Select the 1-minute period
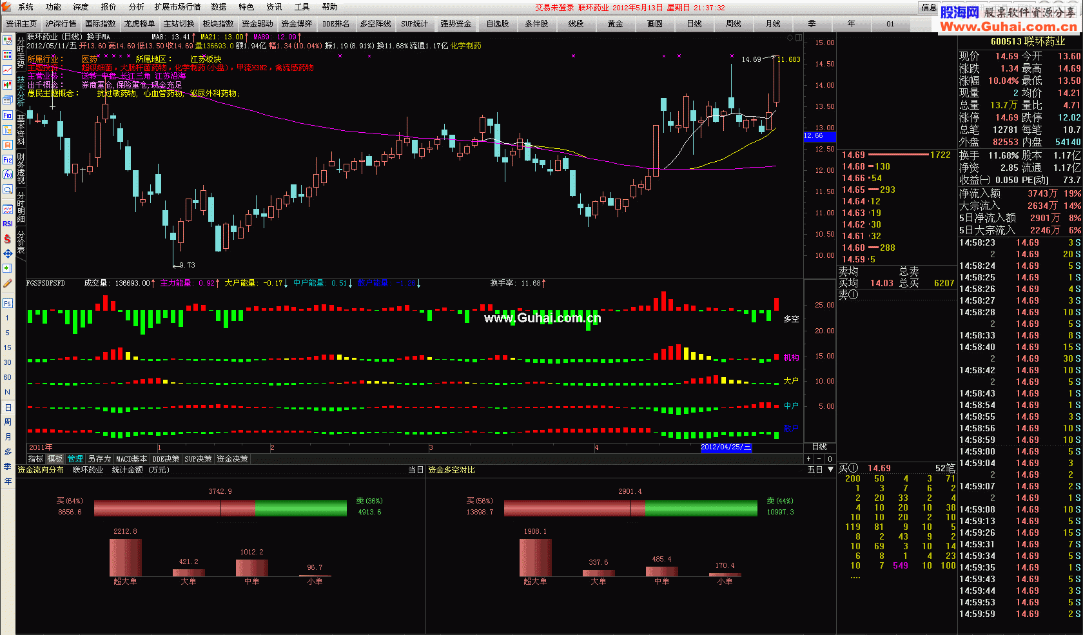Screen dimensions: 1083x635 [x=8, y=318]
